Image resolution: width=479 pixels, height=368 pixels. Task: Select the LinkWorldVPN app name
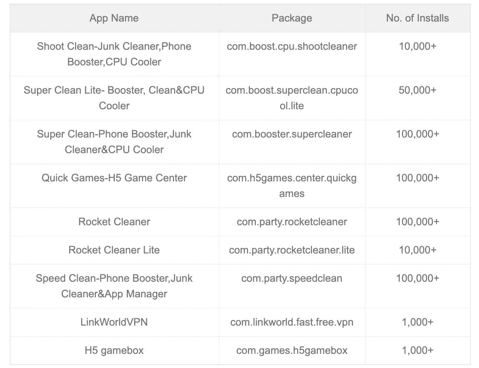pyautogui.click(x=114, y=322)
